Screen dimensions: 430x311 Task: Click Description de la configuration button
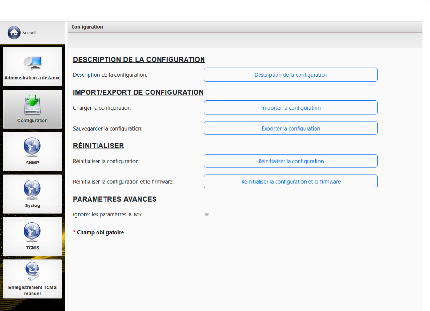tap(291, 75)
